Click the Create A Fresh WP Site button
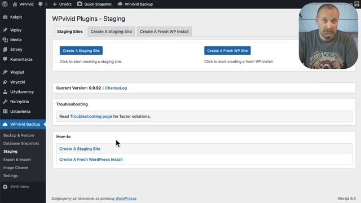This screenshot has width=361, height=203. [227, 51]
